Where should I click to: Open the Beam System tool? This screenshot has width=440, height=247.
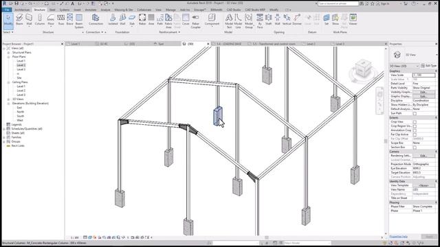(x=79, y=21)
